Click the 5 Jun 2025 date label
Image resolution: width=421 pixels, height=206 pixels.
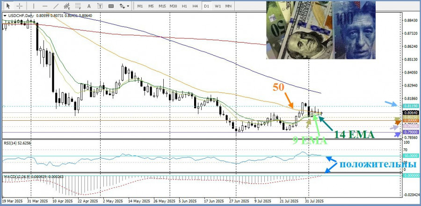189,201
